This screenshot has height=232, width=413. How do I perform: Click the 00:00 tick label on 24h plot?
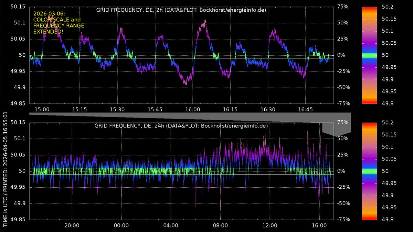point(121,225)
